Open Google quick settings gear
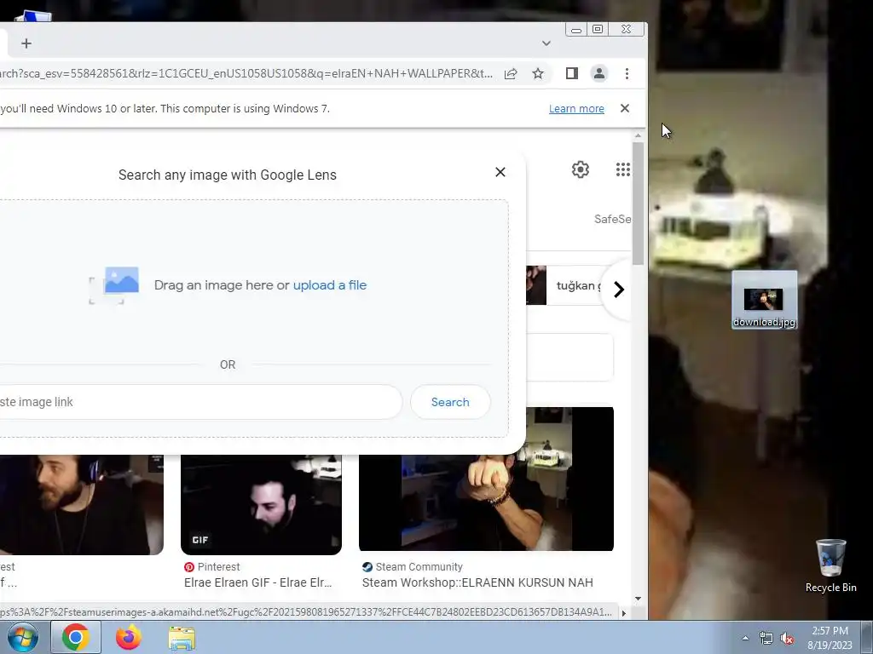The image size is (873, 654). point(580,169)
